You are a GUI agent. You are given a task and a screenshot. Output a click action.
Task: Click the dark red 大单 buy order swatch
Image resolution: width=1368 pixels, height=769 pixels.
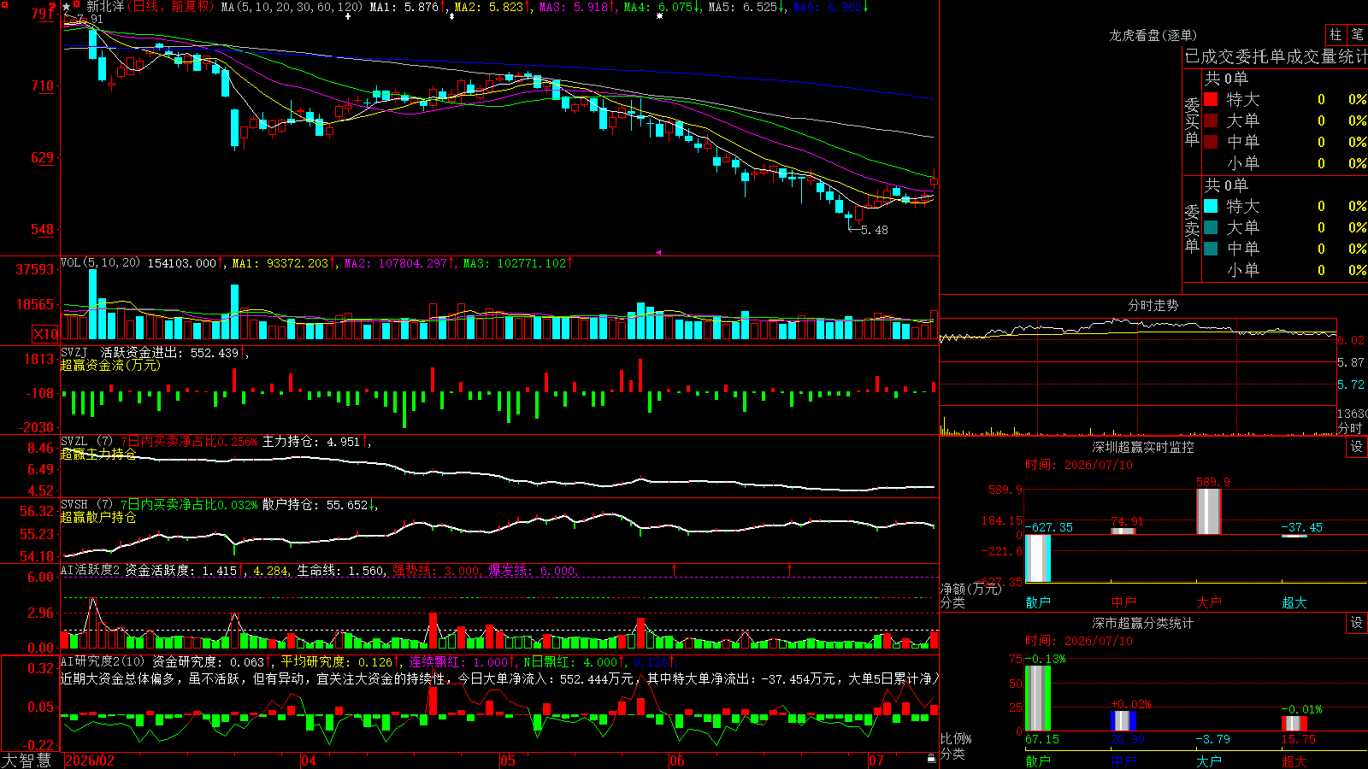[1211, 120]
